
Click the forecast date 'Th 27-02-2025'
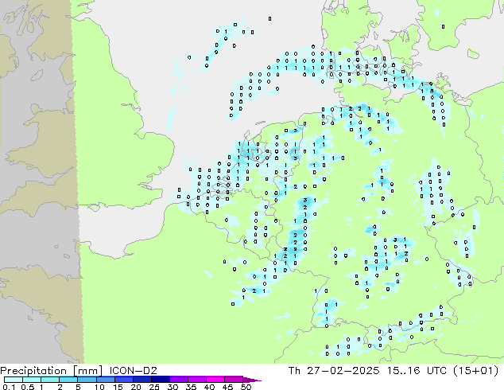(x=334, y=371)
